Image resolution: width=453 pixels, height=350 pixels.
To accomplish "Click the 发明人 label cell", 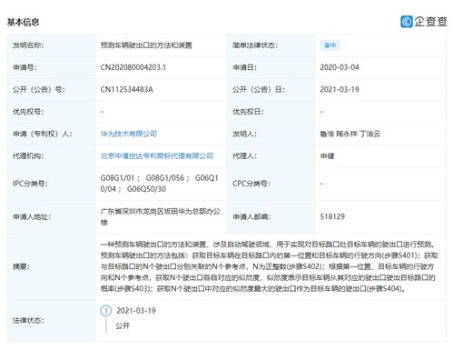I will (271, 134).
